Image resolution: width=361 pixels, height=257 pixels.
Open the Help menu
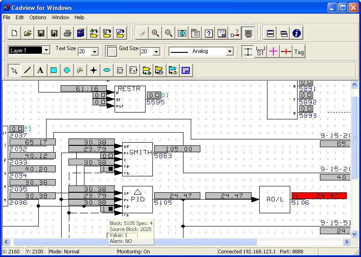(x=79, y=17)
